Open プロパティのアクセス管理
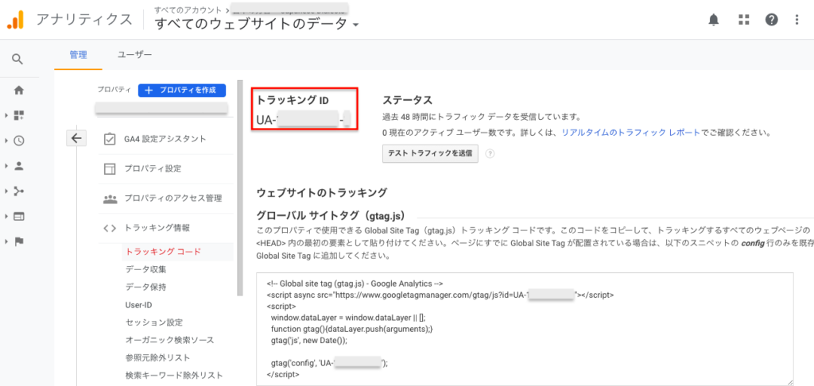 [172, 199]
